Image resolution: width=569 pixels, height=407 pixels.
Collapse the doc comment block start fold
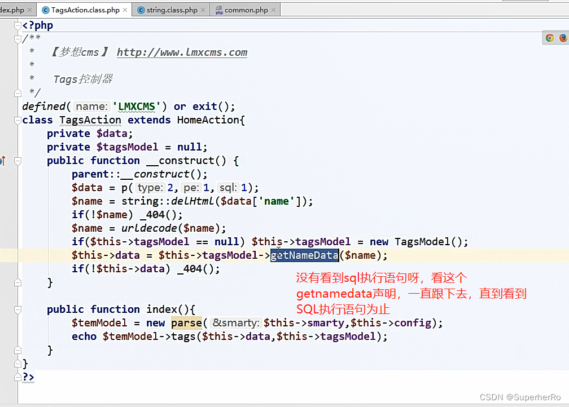point(17,38)
